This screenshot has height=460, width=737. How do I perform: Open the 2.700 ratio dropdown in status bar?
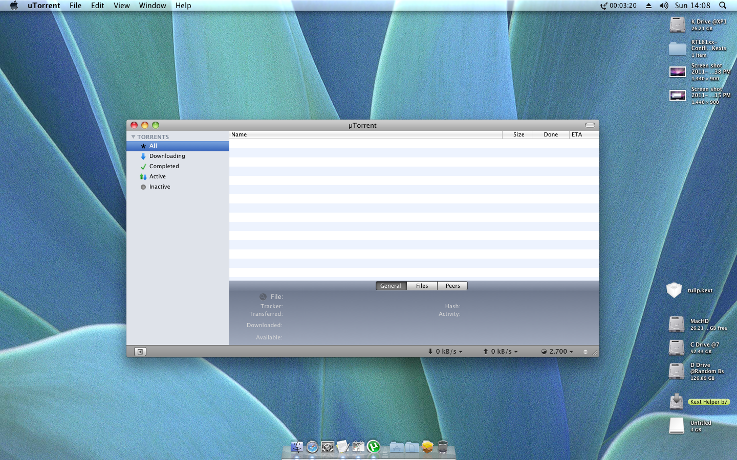pyautogui.click(x=557, y=351)
